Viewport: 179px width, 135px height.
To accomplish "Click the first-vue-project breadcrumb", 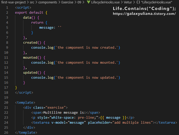I will (13, 2).
